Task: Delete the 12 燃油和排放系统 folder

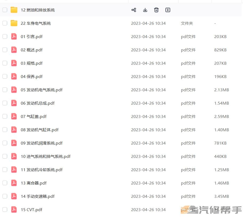Action: (x=156, y=10)
